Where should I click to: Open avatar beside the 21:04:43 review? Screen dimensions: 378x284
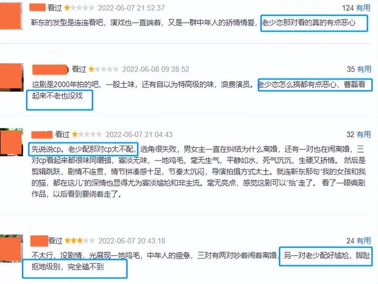click(x=11, y=142)
